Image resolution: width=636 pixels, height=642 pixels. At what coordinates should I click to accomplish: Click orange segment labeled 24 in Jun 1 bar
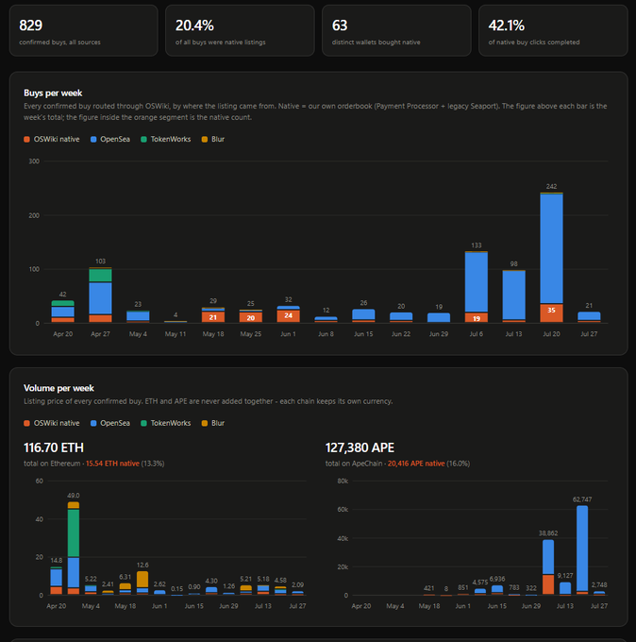click(x=289, y=316)
